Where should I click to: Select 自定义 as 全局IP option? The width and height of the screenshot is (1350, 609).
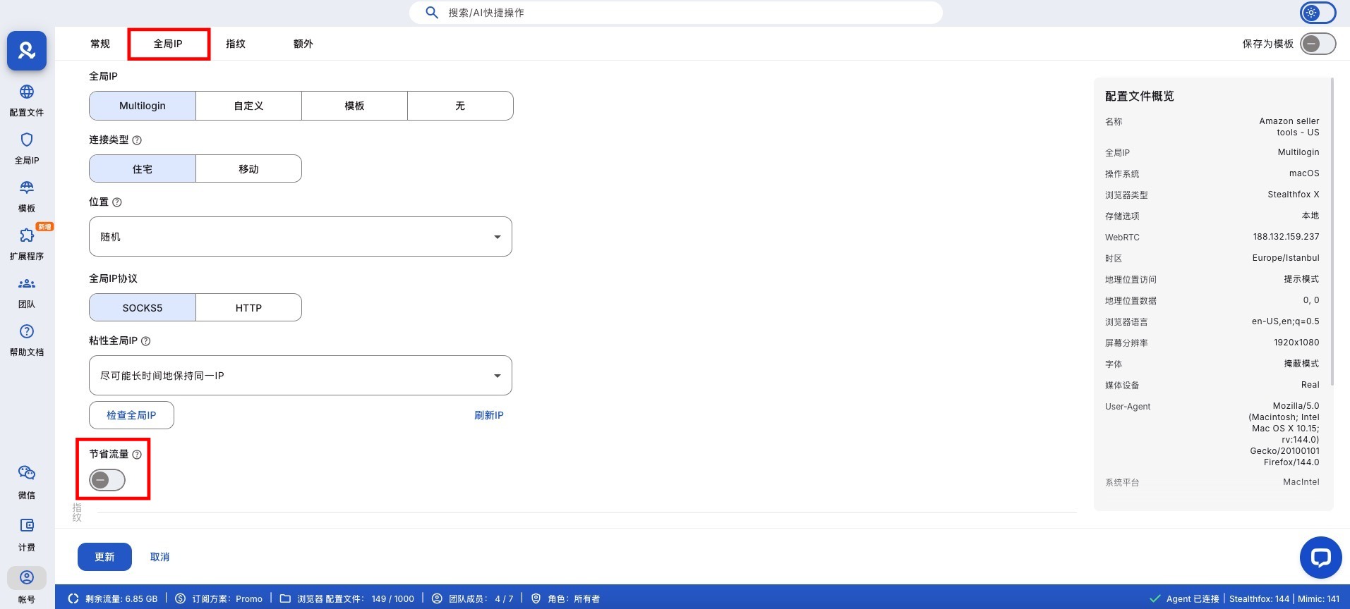(248, 106)
